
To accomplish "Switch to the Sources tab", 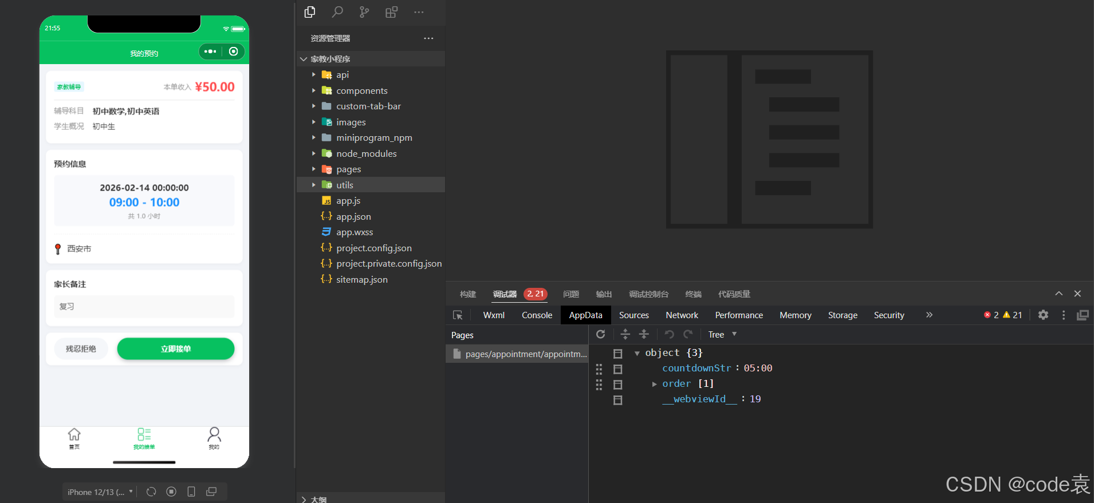I will [x=633, y=315].
